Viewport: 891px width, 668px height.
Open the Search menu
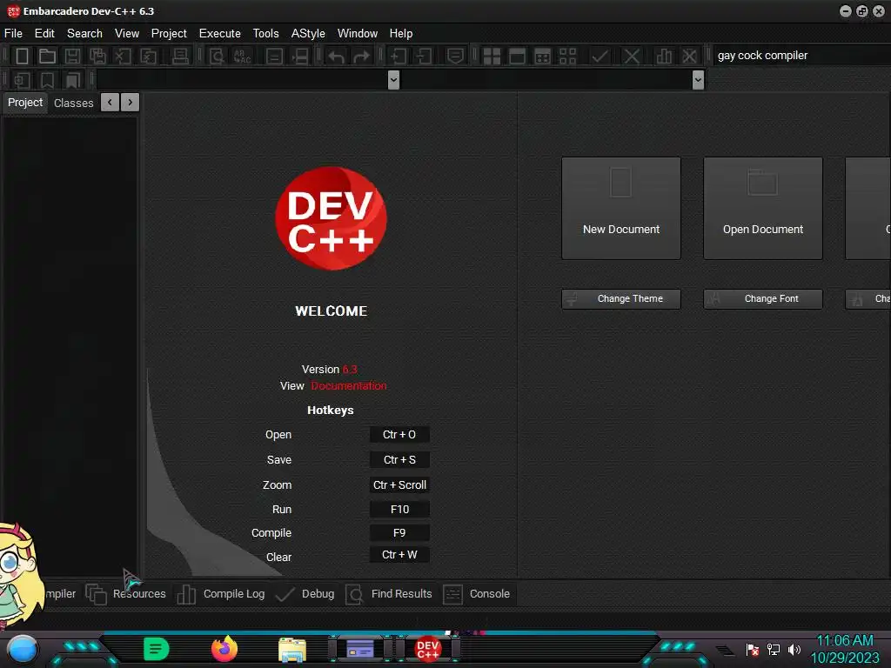(x=84, y=34)
